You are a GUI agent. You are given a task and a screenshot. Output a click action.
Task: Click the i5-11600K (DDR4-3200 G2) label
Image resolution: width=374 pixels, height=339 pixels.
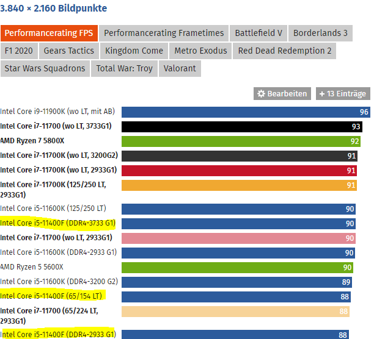point(59,282)
